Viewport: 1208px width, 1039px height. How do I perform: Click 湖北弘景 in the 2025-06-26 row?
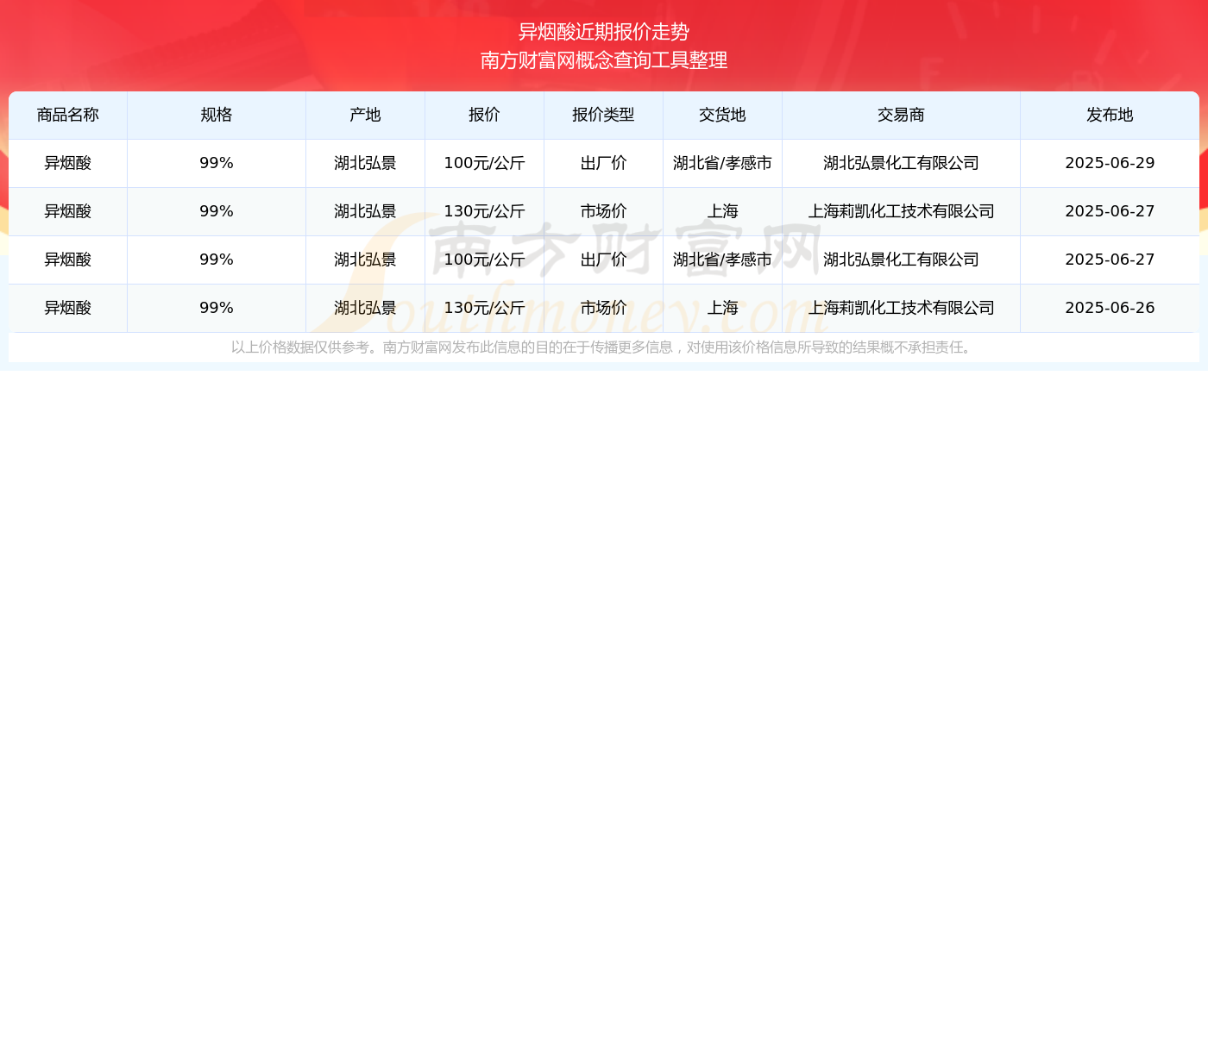pos(365,309)
